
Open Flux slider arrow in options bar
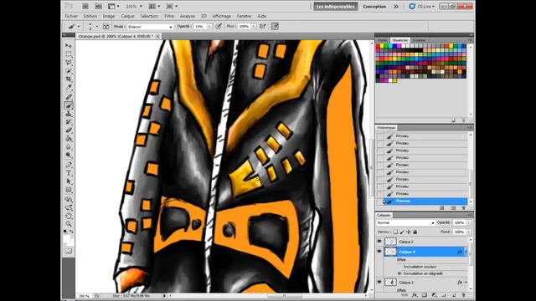tap(254, 27)
